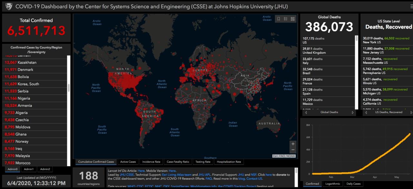
Task: Click the country list scrollbar thumb
Action: [69, 88]
